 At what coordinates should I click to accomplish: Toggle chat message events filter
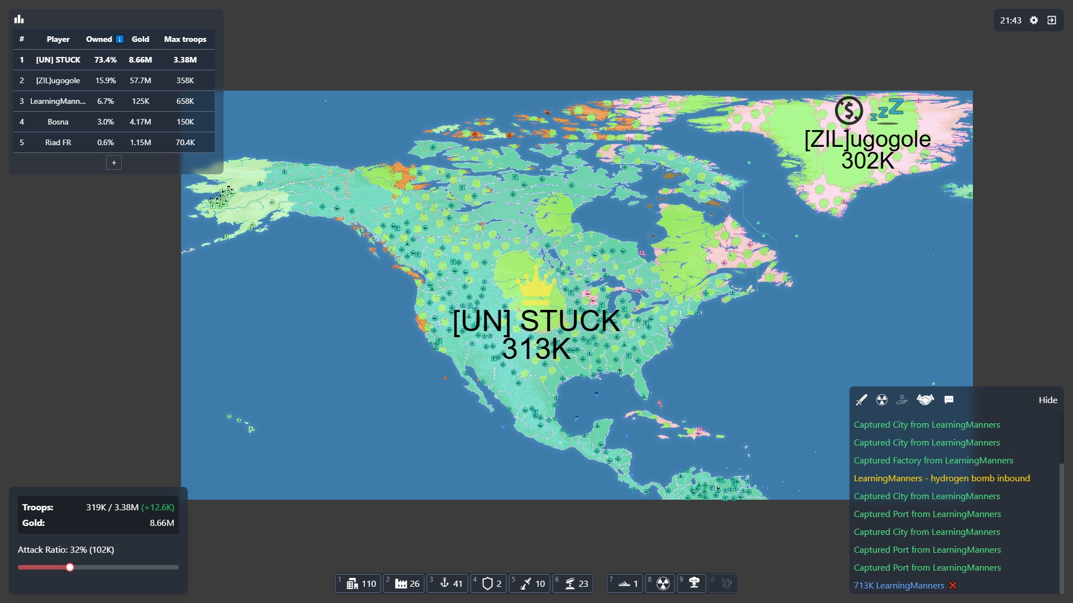coord(949,400)
